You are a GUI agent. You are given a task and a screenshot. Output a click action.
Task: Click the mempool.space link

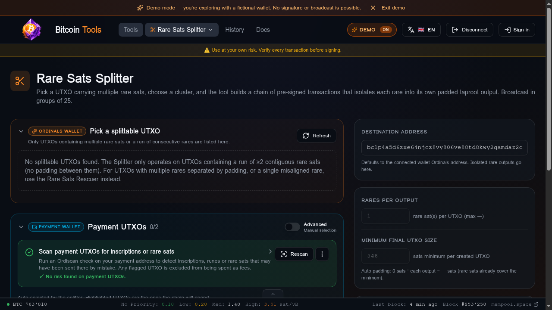click(x=515, y=304)
